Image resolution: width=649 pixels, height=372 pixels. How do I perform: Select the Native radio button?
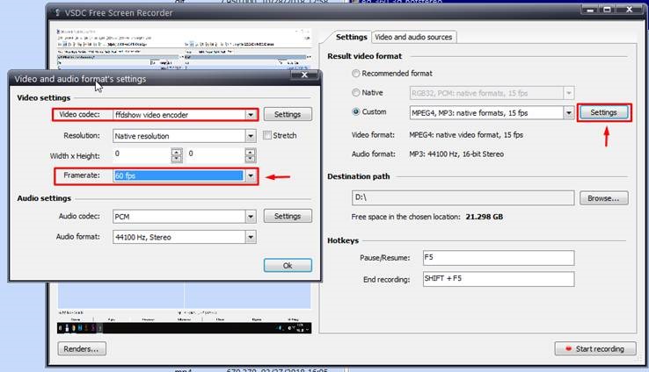(355, 92)
